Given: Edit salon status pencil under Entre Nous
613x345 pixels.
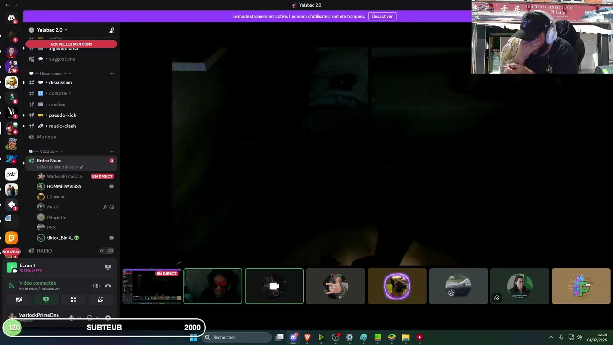Looking at the screenshot, I should 81,167.
